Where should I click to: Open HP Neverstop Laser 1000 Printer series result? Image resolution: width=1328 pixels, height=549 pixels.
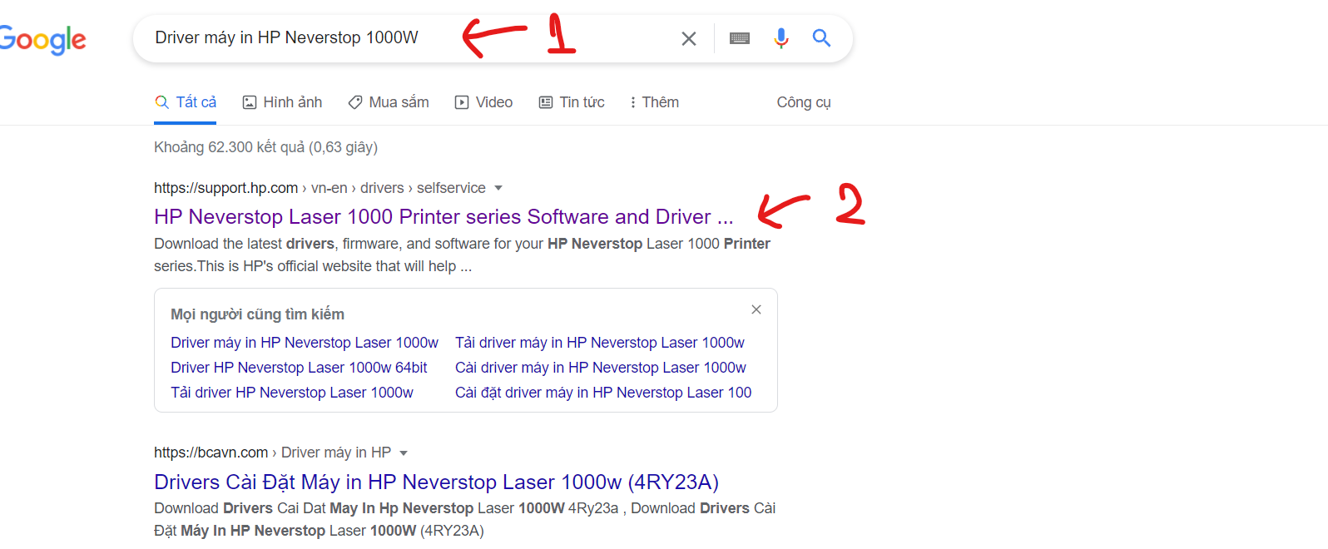(443, 216)
